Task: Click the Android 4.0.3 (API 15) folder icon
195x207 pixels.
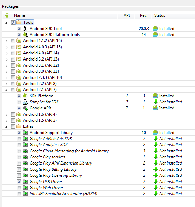Action: coord(19,47)
